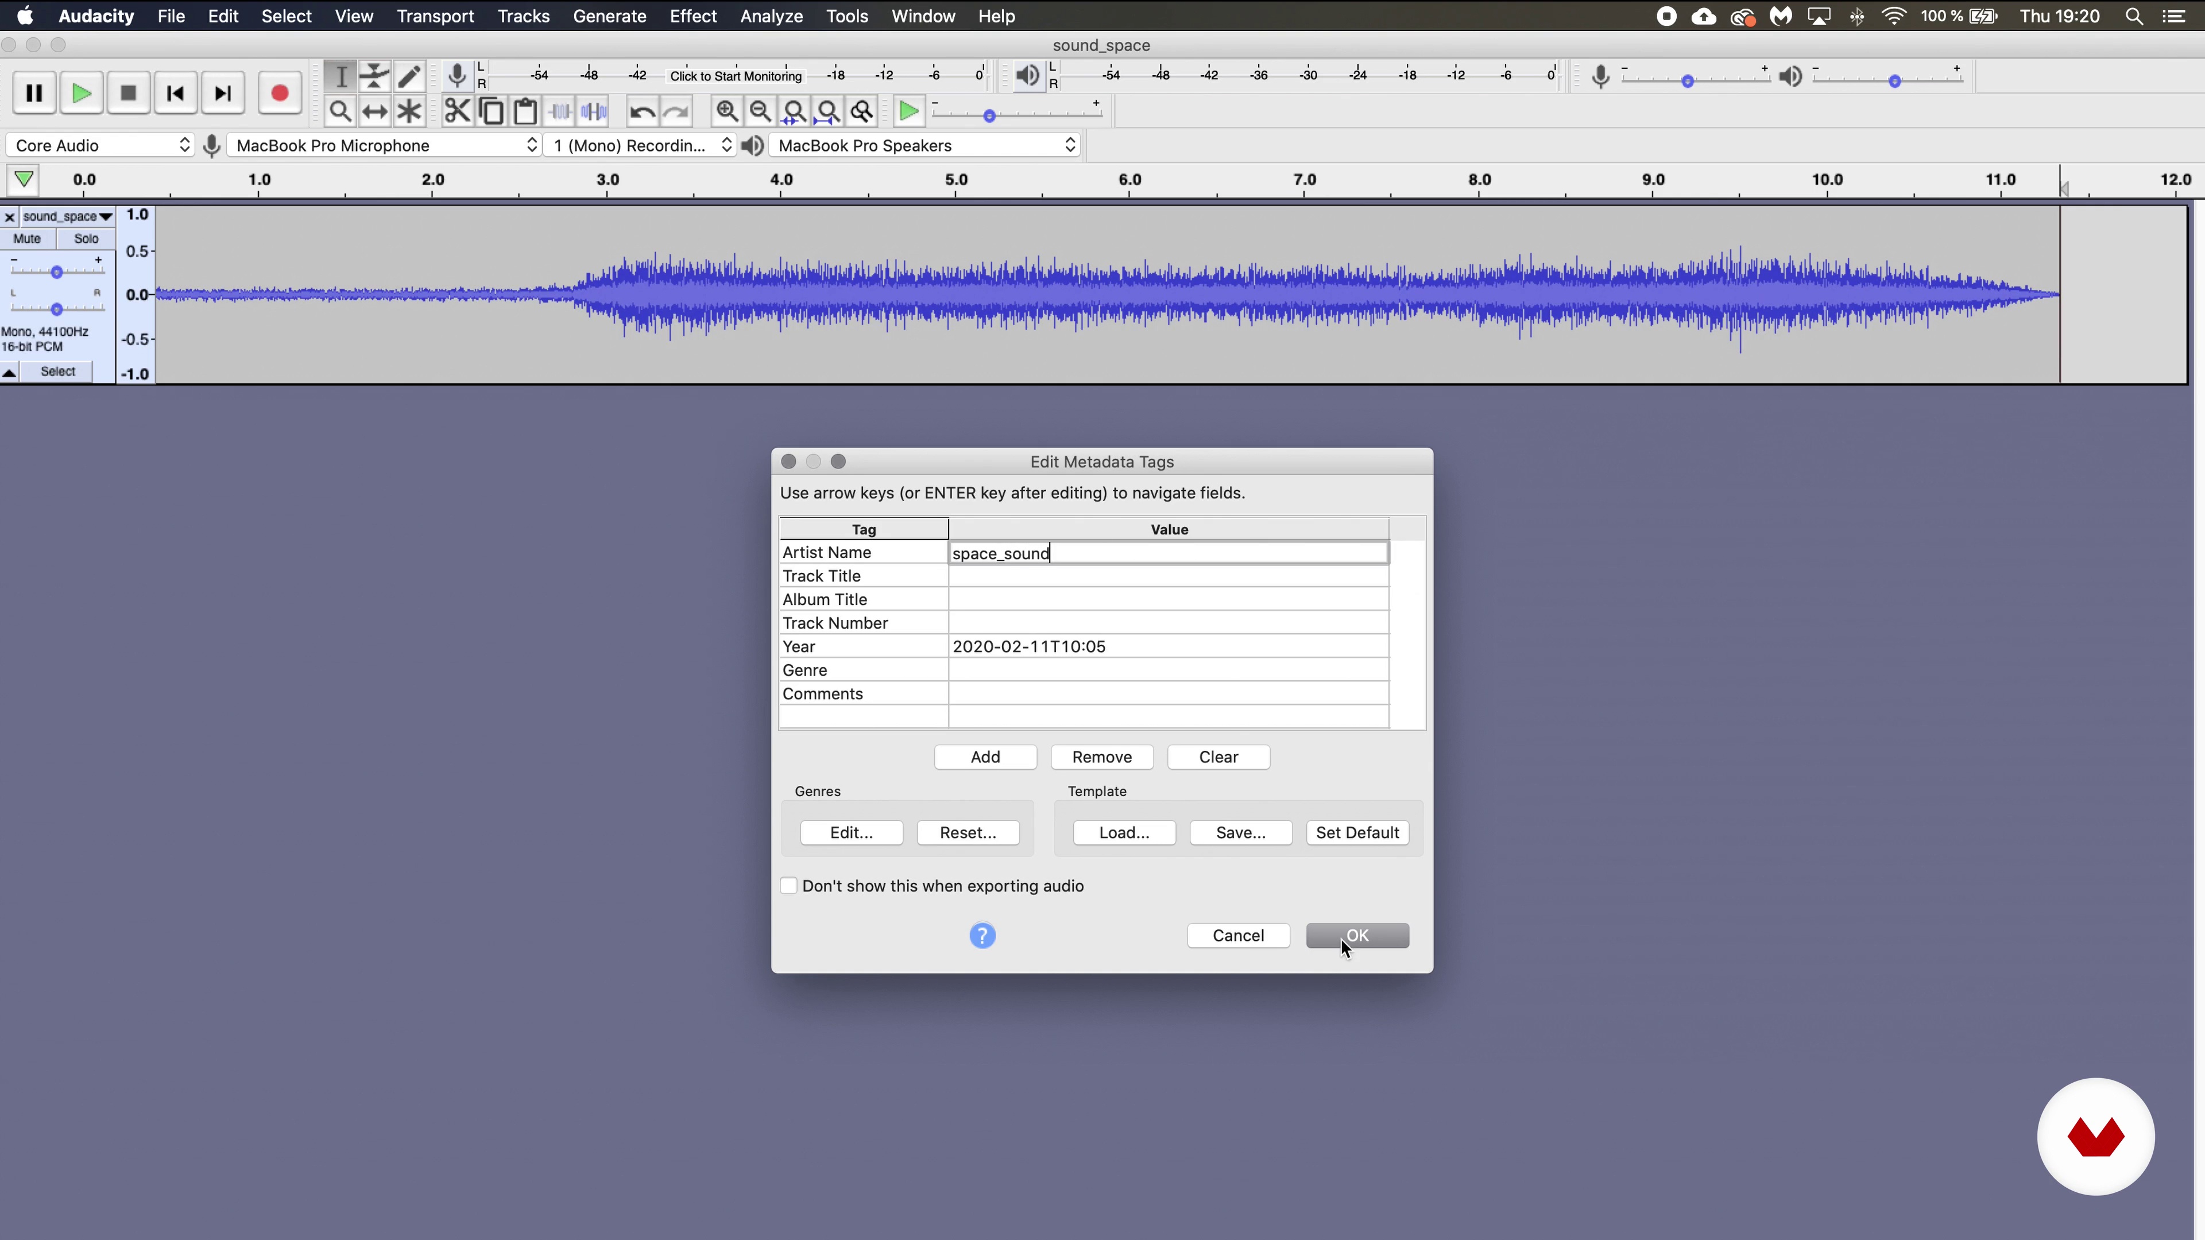
Task: Click the Genres Reset... button
Action: (967, 832)
